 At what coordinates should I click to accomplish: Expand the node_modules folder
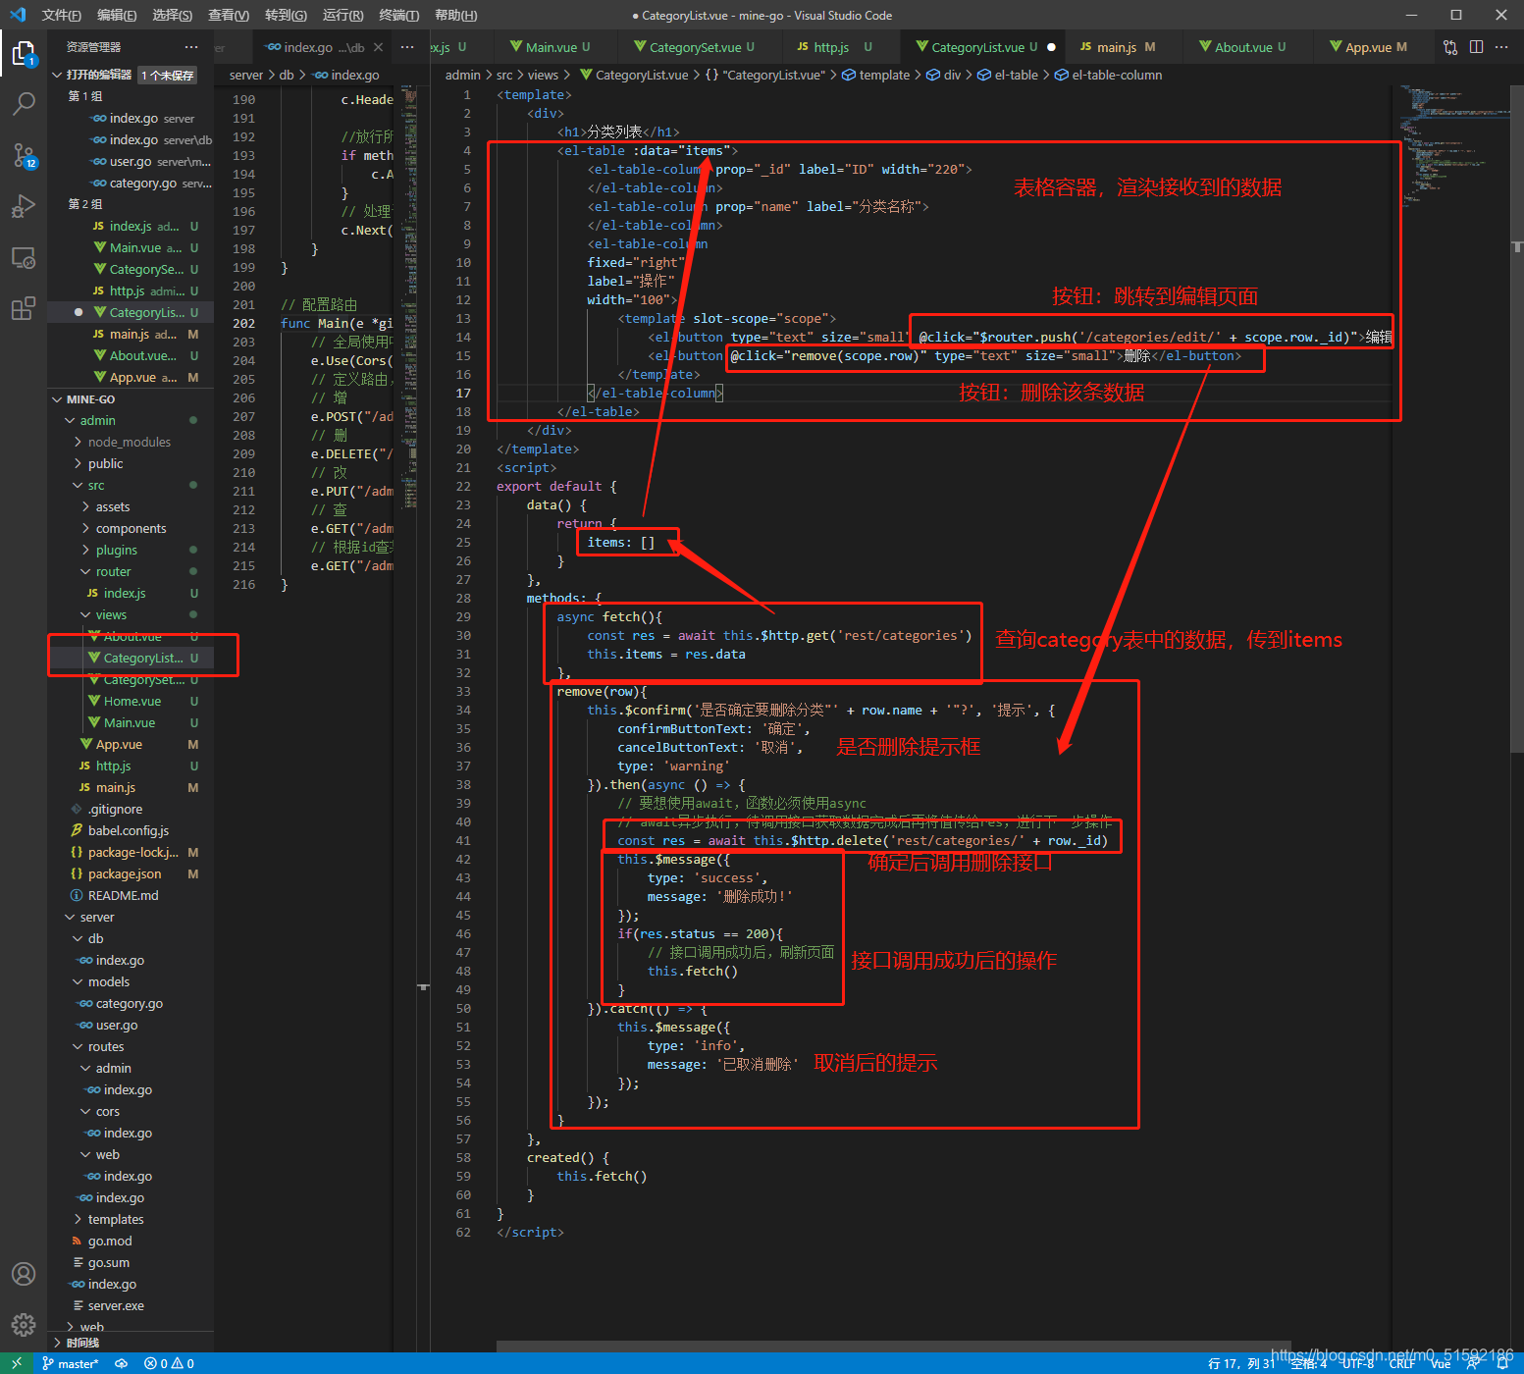pyautogui.click(x=129, y=442)
